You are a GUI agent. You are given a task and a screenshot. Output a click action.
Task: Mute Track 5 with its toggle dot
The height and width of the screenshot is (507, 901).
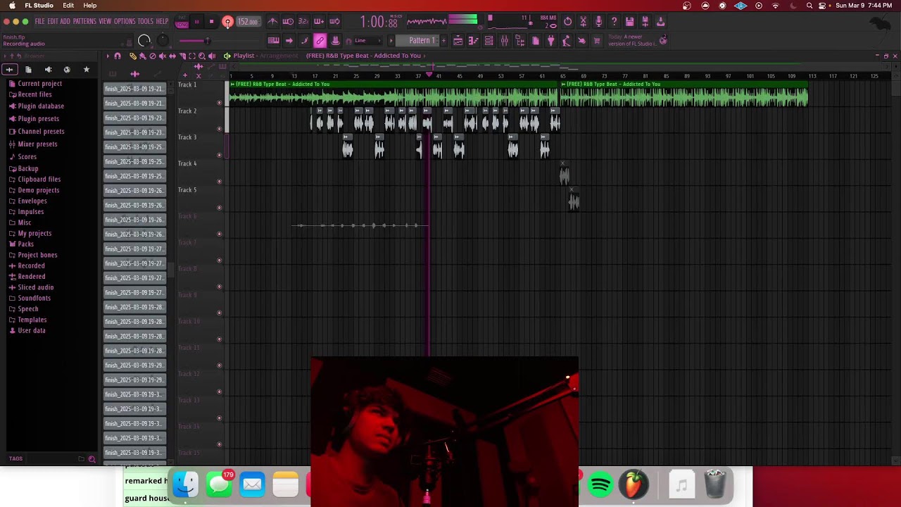(219, 208)
